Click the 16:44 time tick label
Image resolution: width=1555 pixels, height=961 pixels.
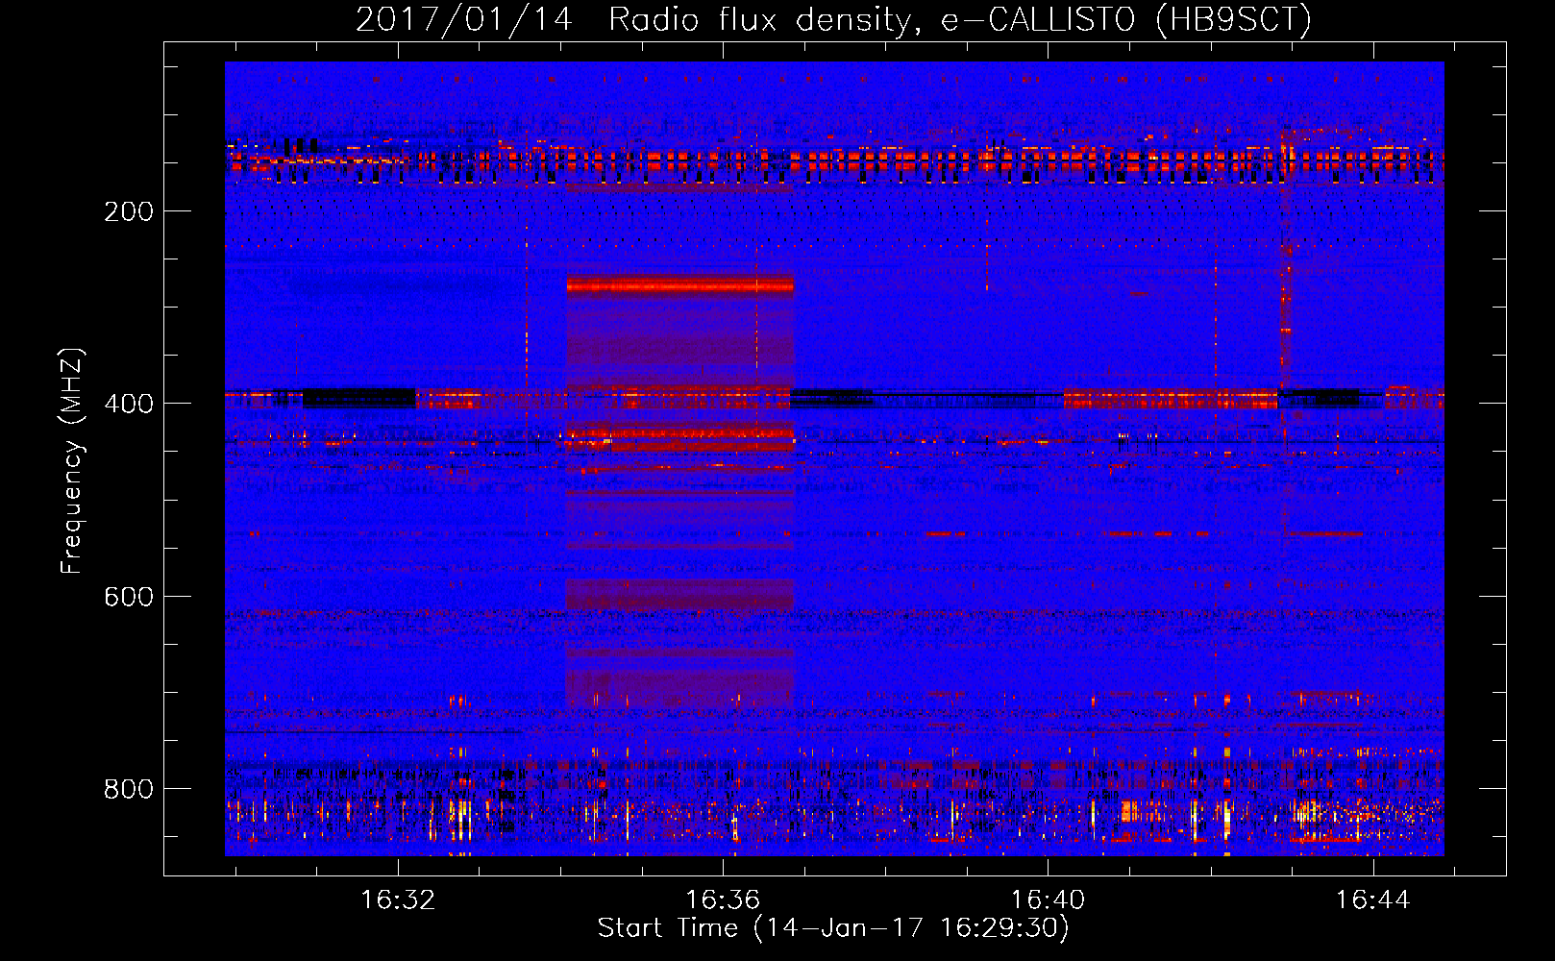[x=1372, y=899]
